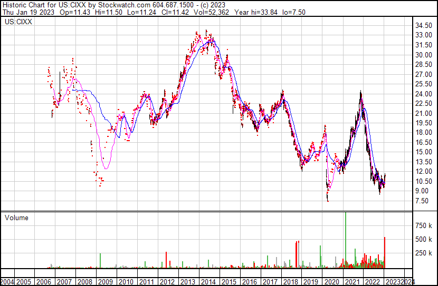This screenshot has height=286, width=438.
Task: Click the 500 k volume axis label
Action: [424, 239]
